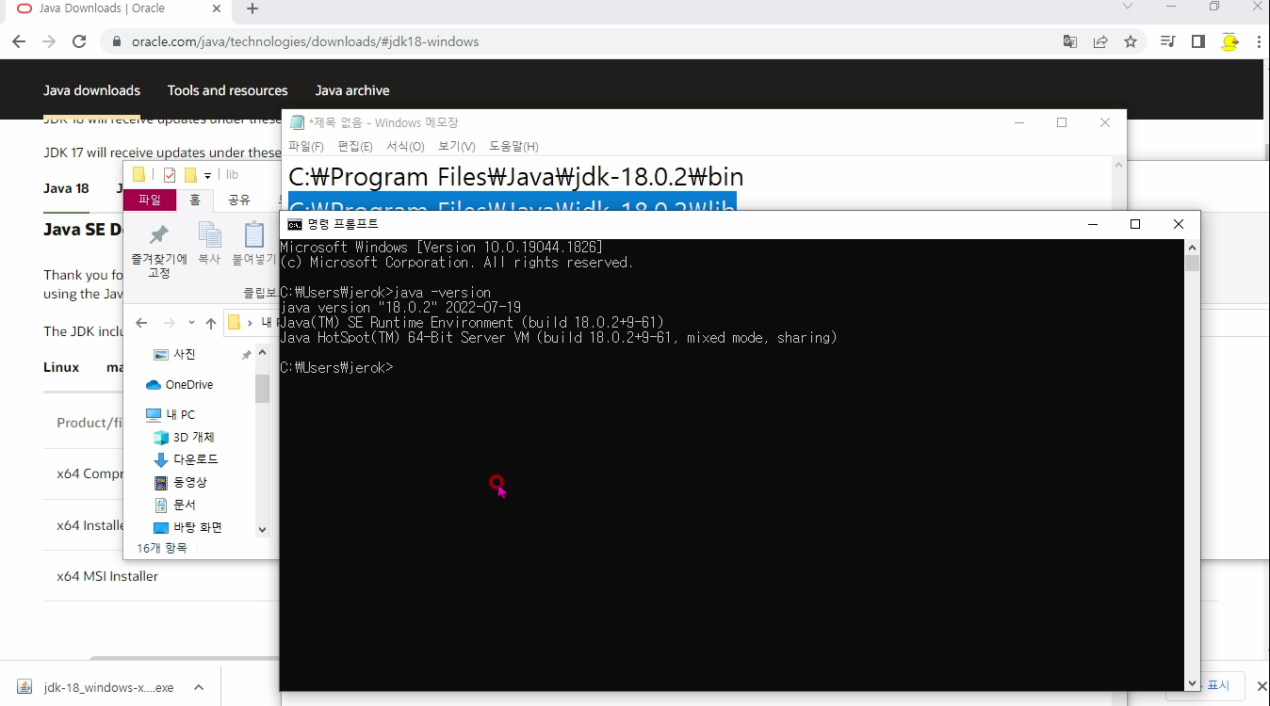Image resolution: width=1270 pixels, height=706 pixels.
Task: Click the java version "18.0.2" output line
Action: (400, 307)
